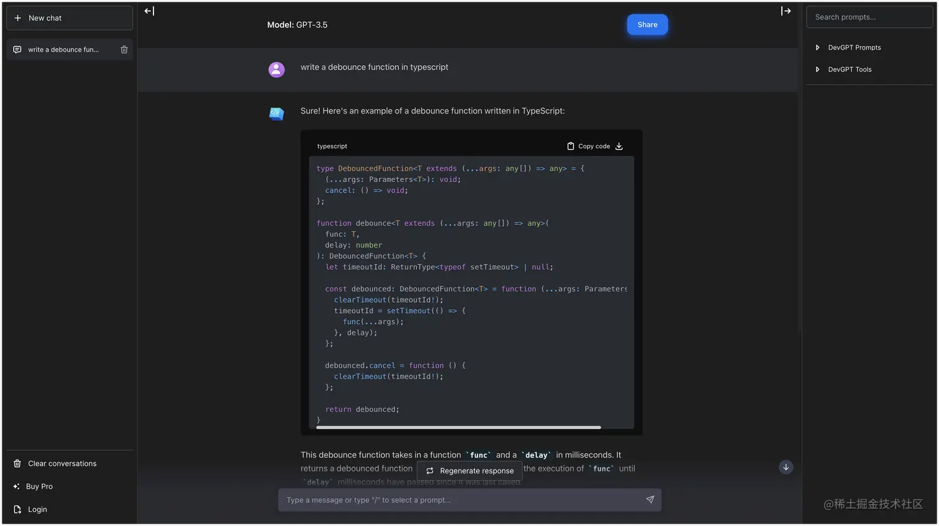This screenshot has height=526, width=939.
Task: Click the plus icon in New chat
Action: coord(17,18)
